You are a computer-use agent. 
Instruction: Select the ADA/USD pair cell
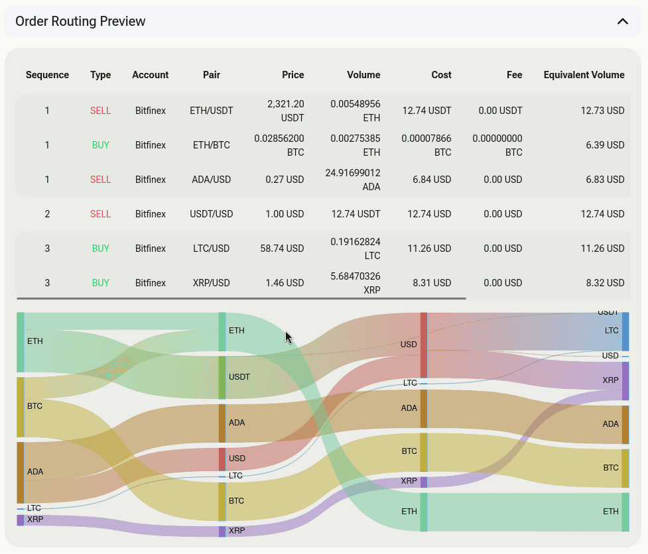pos(211,180)
